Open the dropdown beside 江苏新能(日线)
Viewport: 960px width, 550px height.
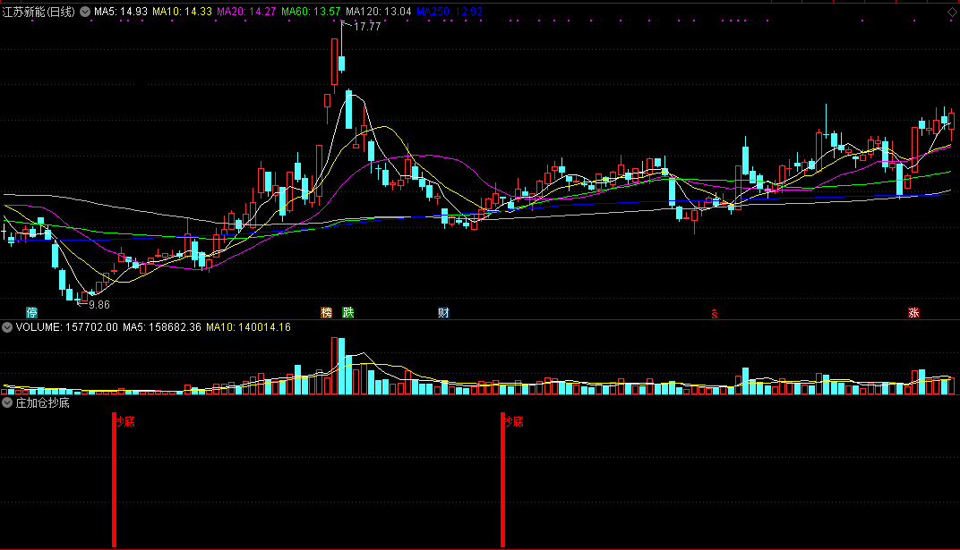(x=85, y=12)
